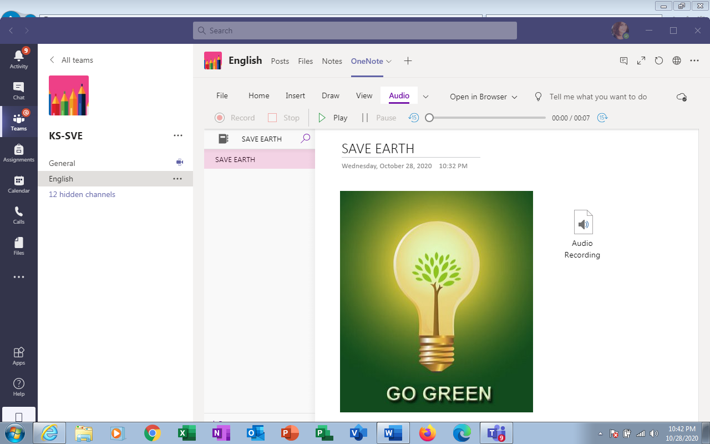Rewind audio 15 seconds
The width and height of the screenshot is (710, 444).
pyautogui.click(x=414, y=118)
